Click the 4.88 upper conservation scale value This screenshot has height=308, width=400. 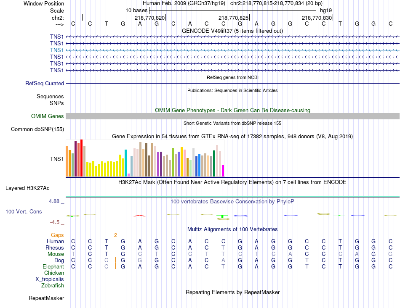(x=54, y=201)
